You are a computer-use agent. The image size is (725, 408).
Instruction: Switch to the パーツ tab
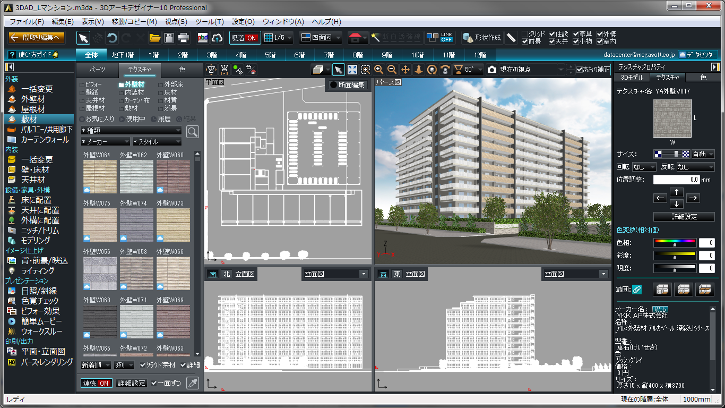[x=97, y=70]
